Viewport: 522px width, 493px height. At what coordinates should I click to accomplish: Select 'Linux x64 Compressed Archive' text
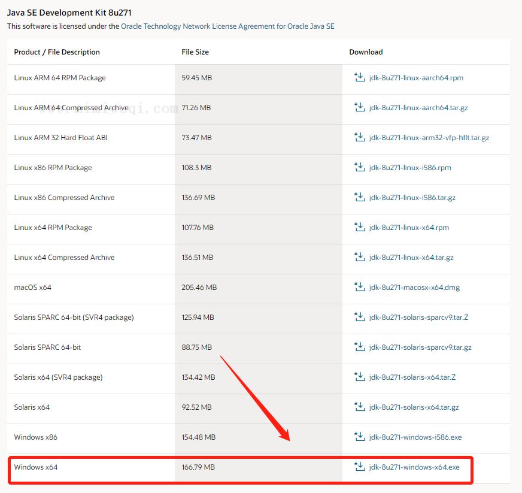64,258
